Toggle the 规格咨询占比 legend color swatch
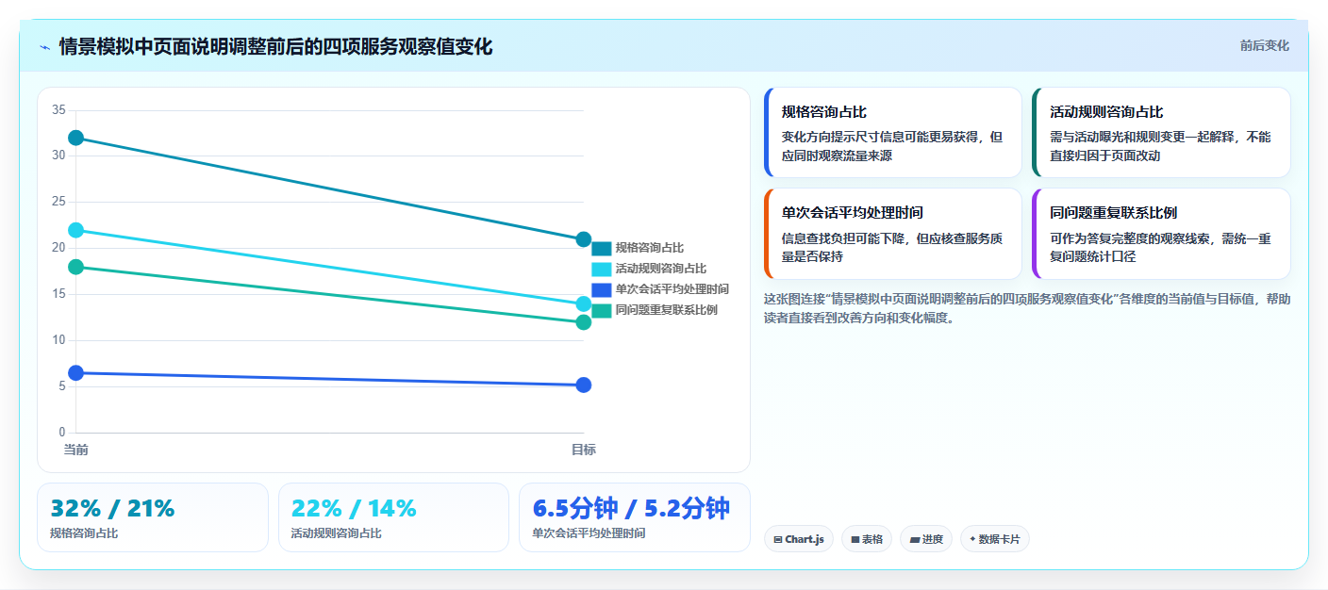1328x590 pixels. tap(602, 249)
